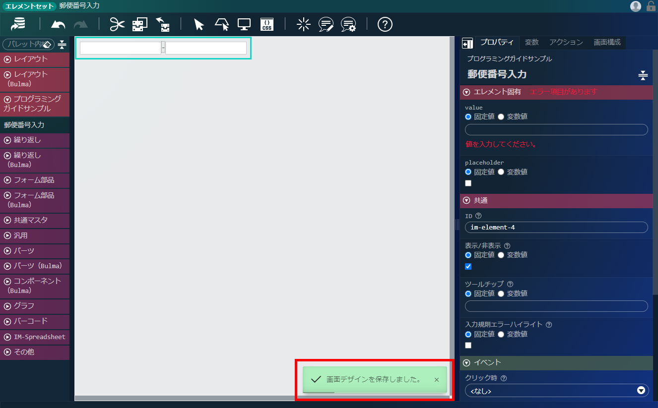Viewport: 658px width, 408px height.
Task: Select 変数値 for 表示/非表示
Action: coord(501,255)
